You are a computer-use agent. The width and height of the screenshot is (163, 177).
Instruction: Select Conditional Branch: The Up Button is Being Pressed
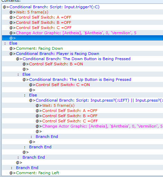point(83,80)
